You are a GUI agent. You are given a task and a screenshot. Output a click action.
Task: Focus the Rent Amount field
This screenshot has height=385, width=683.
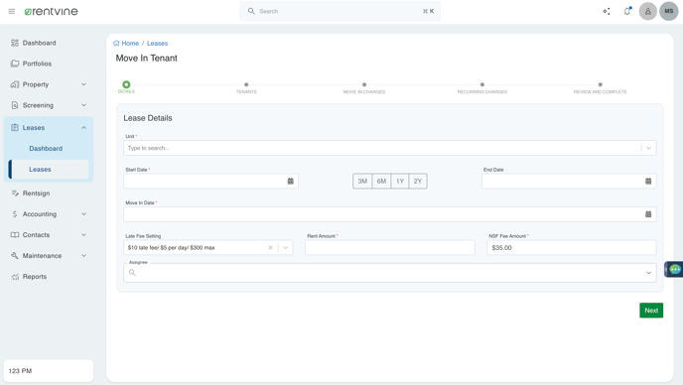pyautogui.click(x=390, y=247)
